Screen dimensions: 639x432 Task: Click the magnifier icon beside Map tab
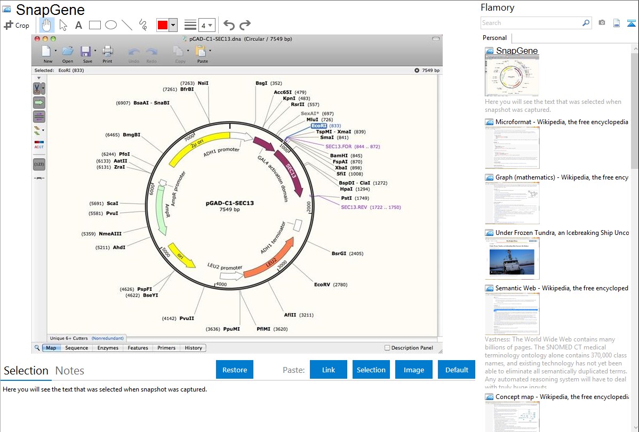[x=37, y=348]
